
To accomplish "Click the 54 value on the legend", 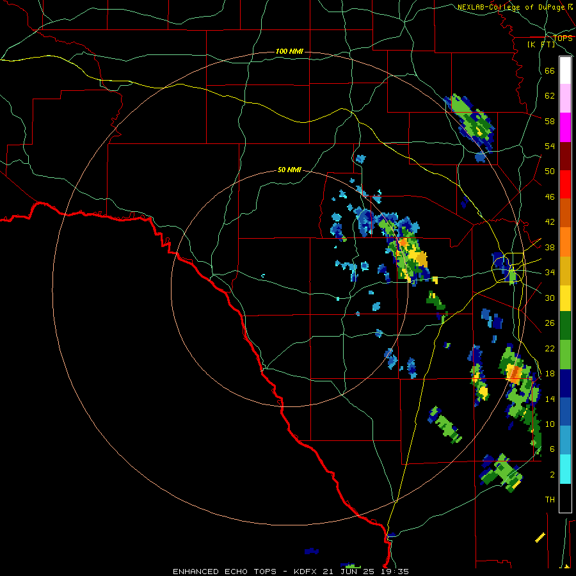I will (x=550, y=146).
